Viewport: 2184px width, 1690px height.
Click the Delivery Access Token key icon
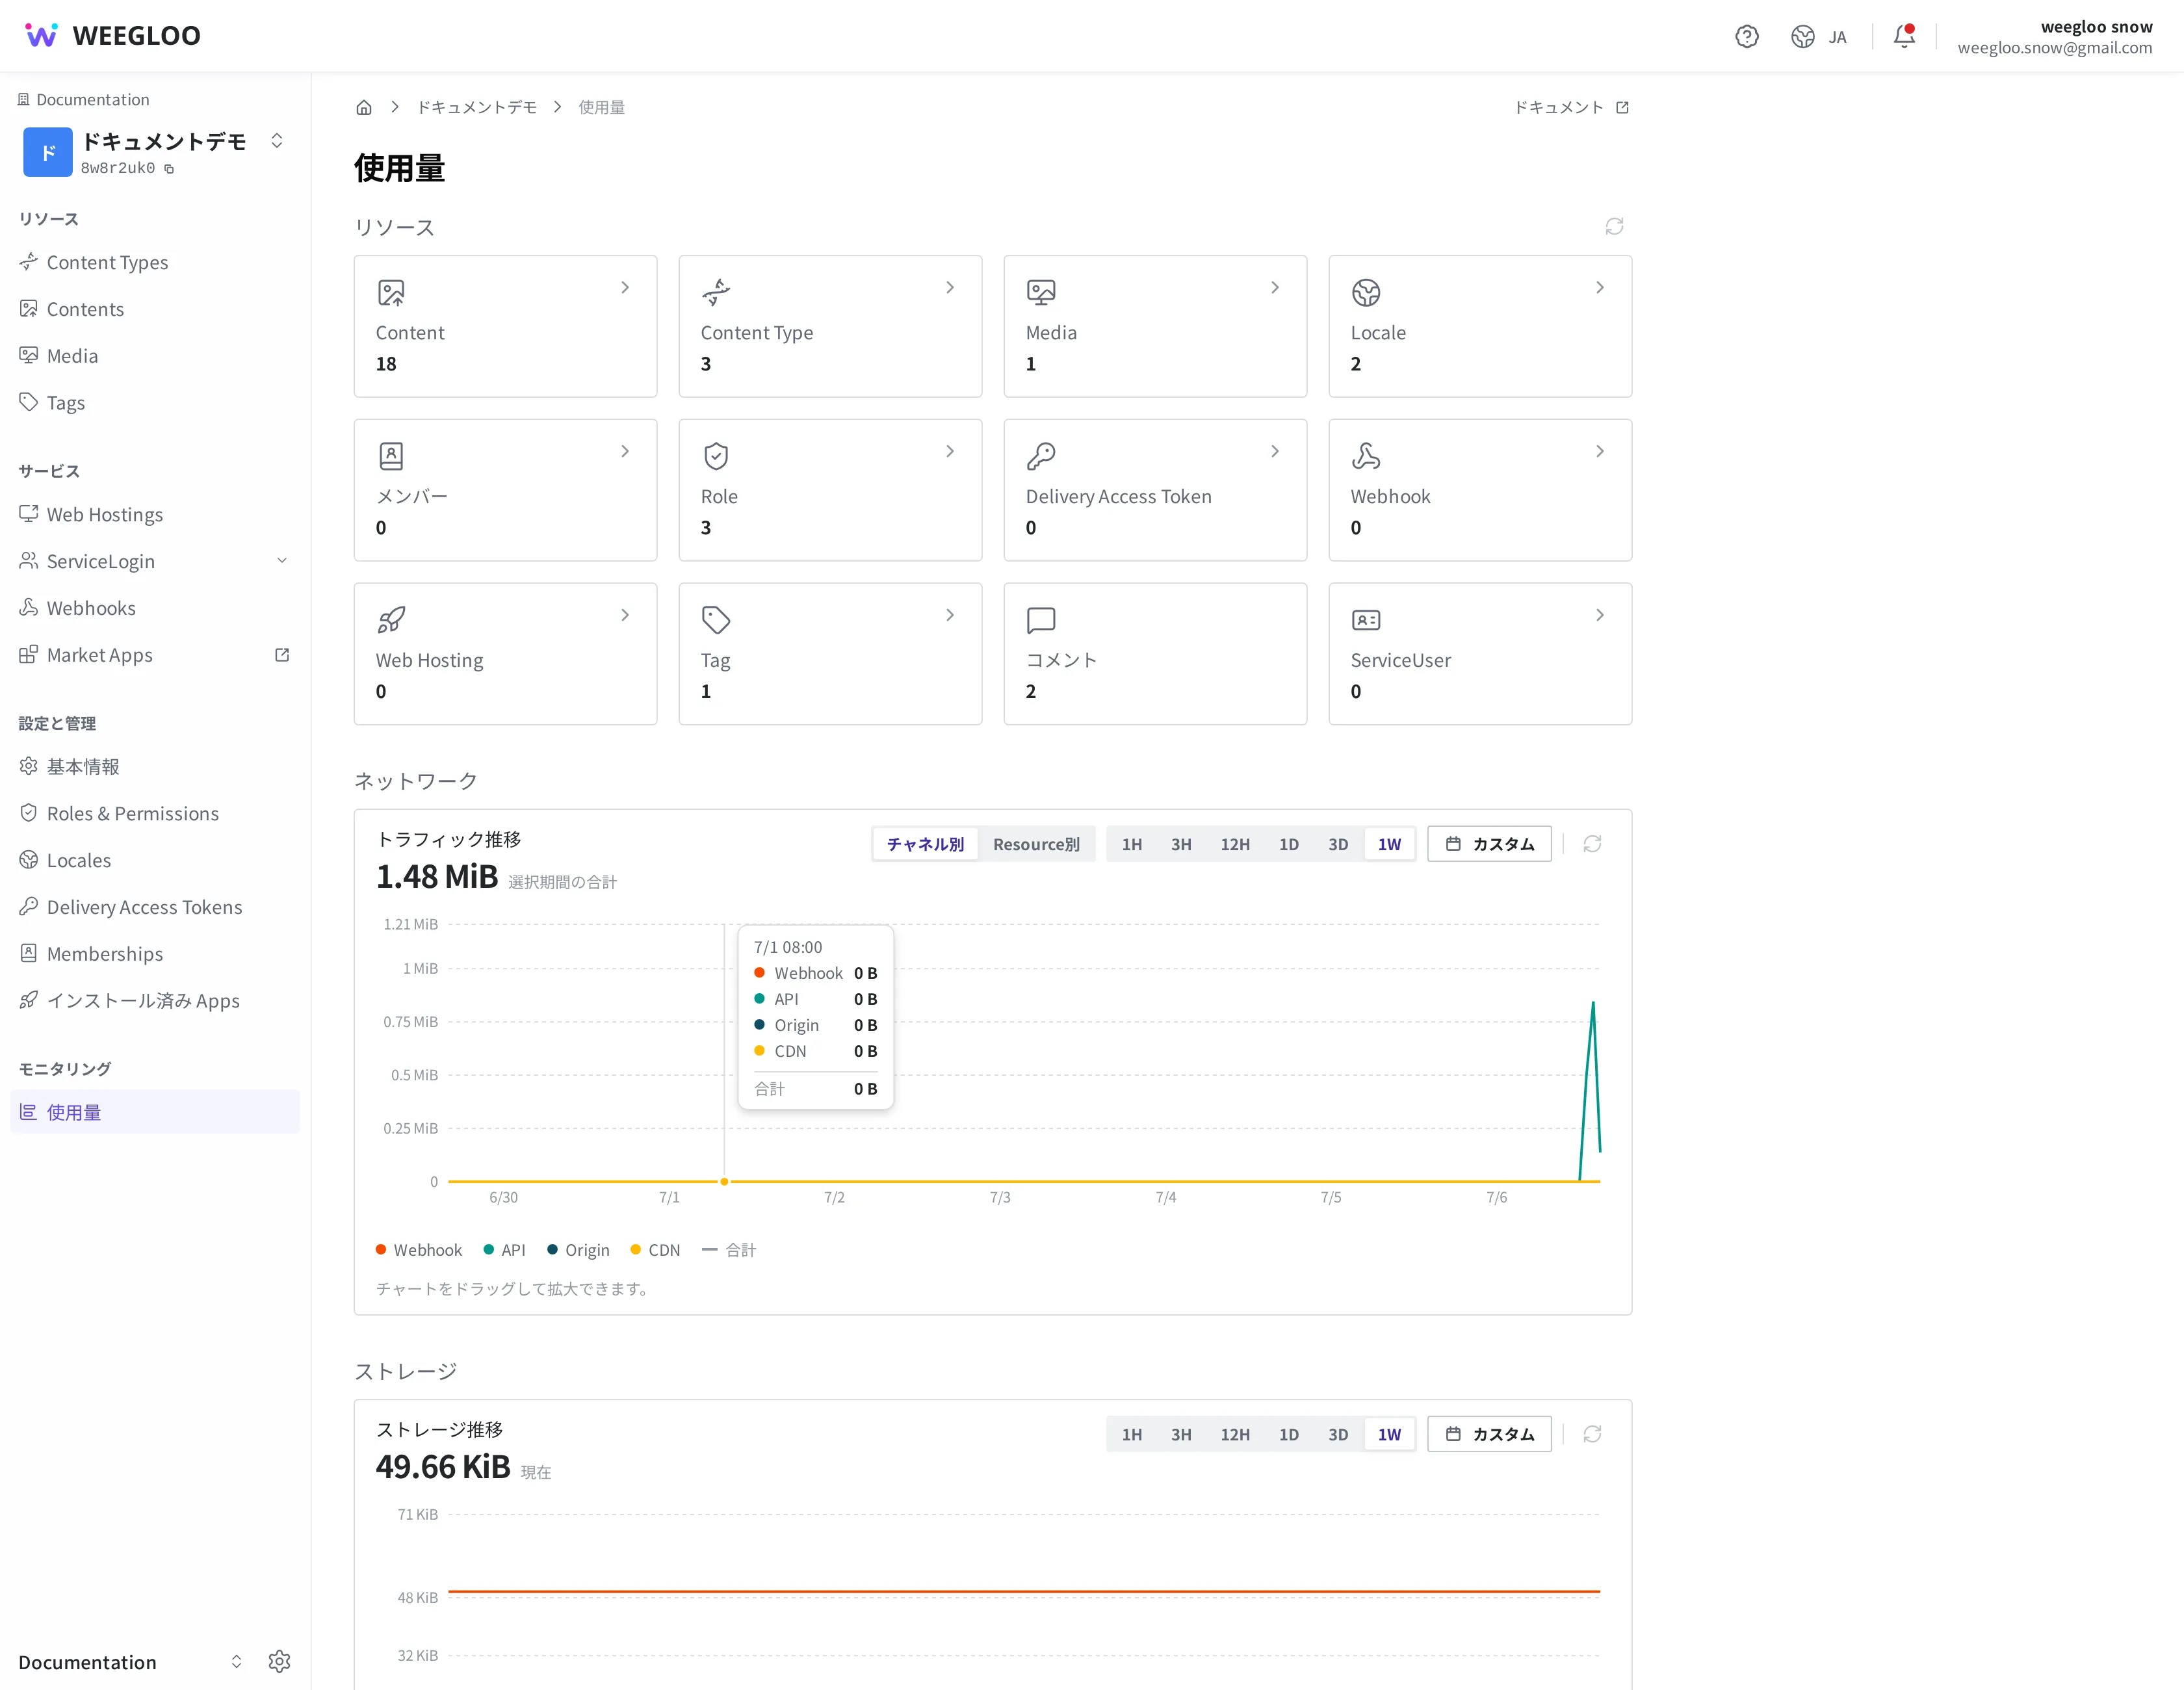[1041, 456]
